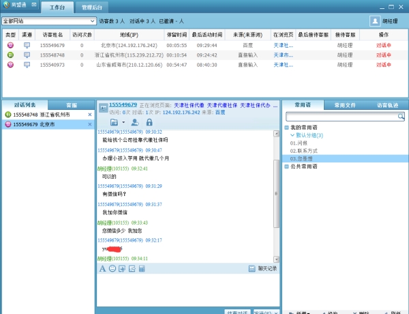Select the 常用语 tab
Viewport: 409px width, 314px height.
point(303,105)
